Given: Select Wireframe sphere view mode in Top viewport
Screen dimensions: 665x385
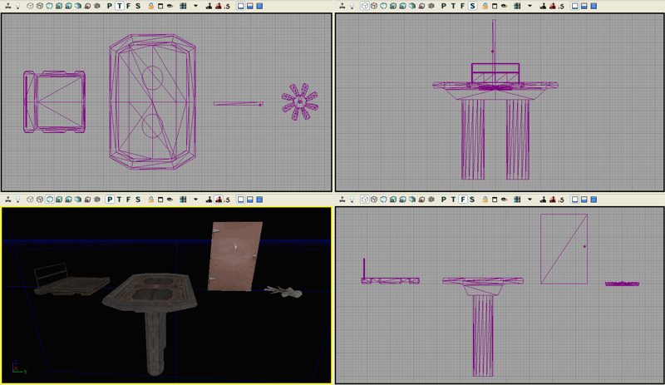Looking at the screenshot, I should (x=40, y=6).
